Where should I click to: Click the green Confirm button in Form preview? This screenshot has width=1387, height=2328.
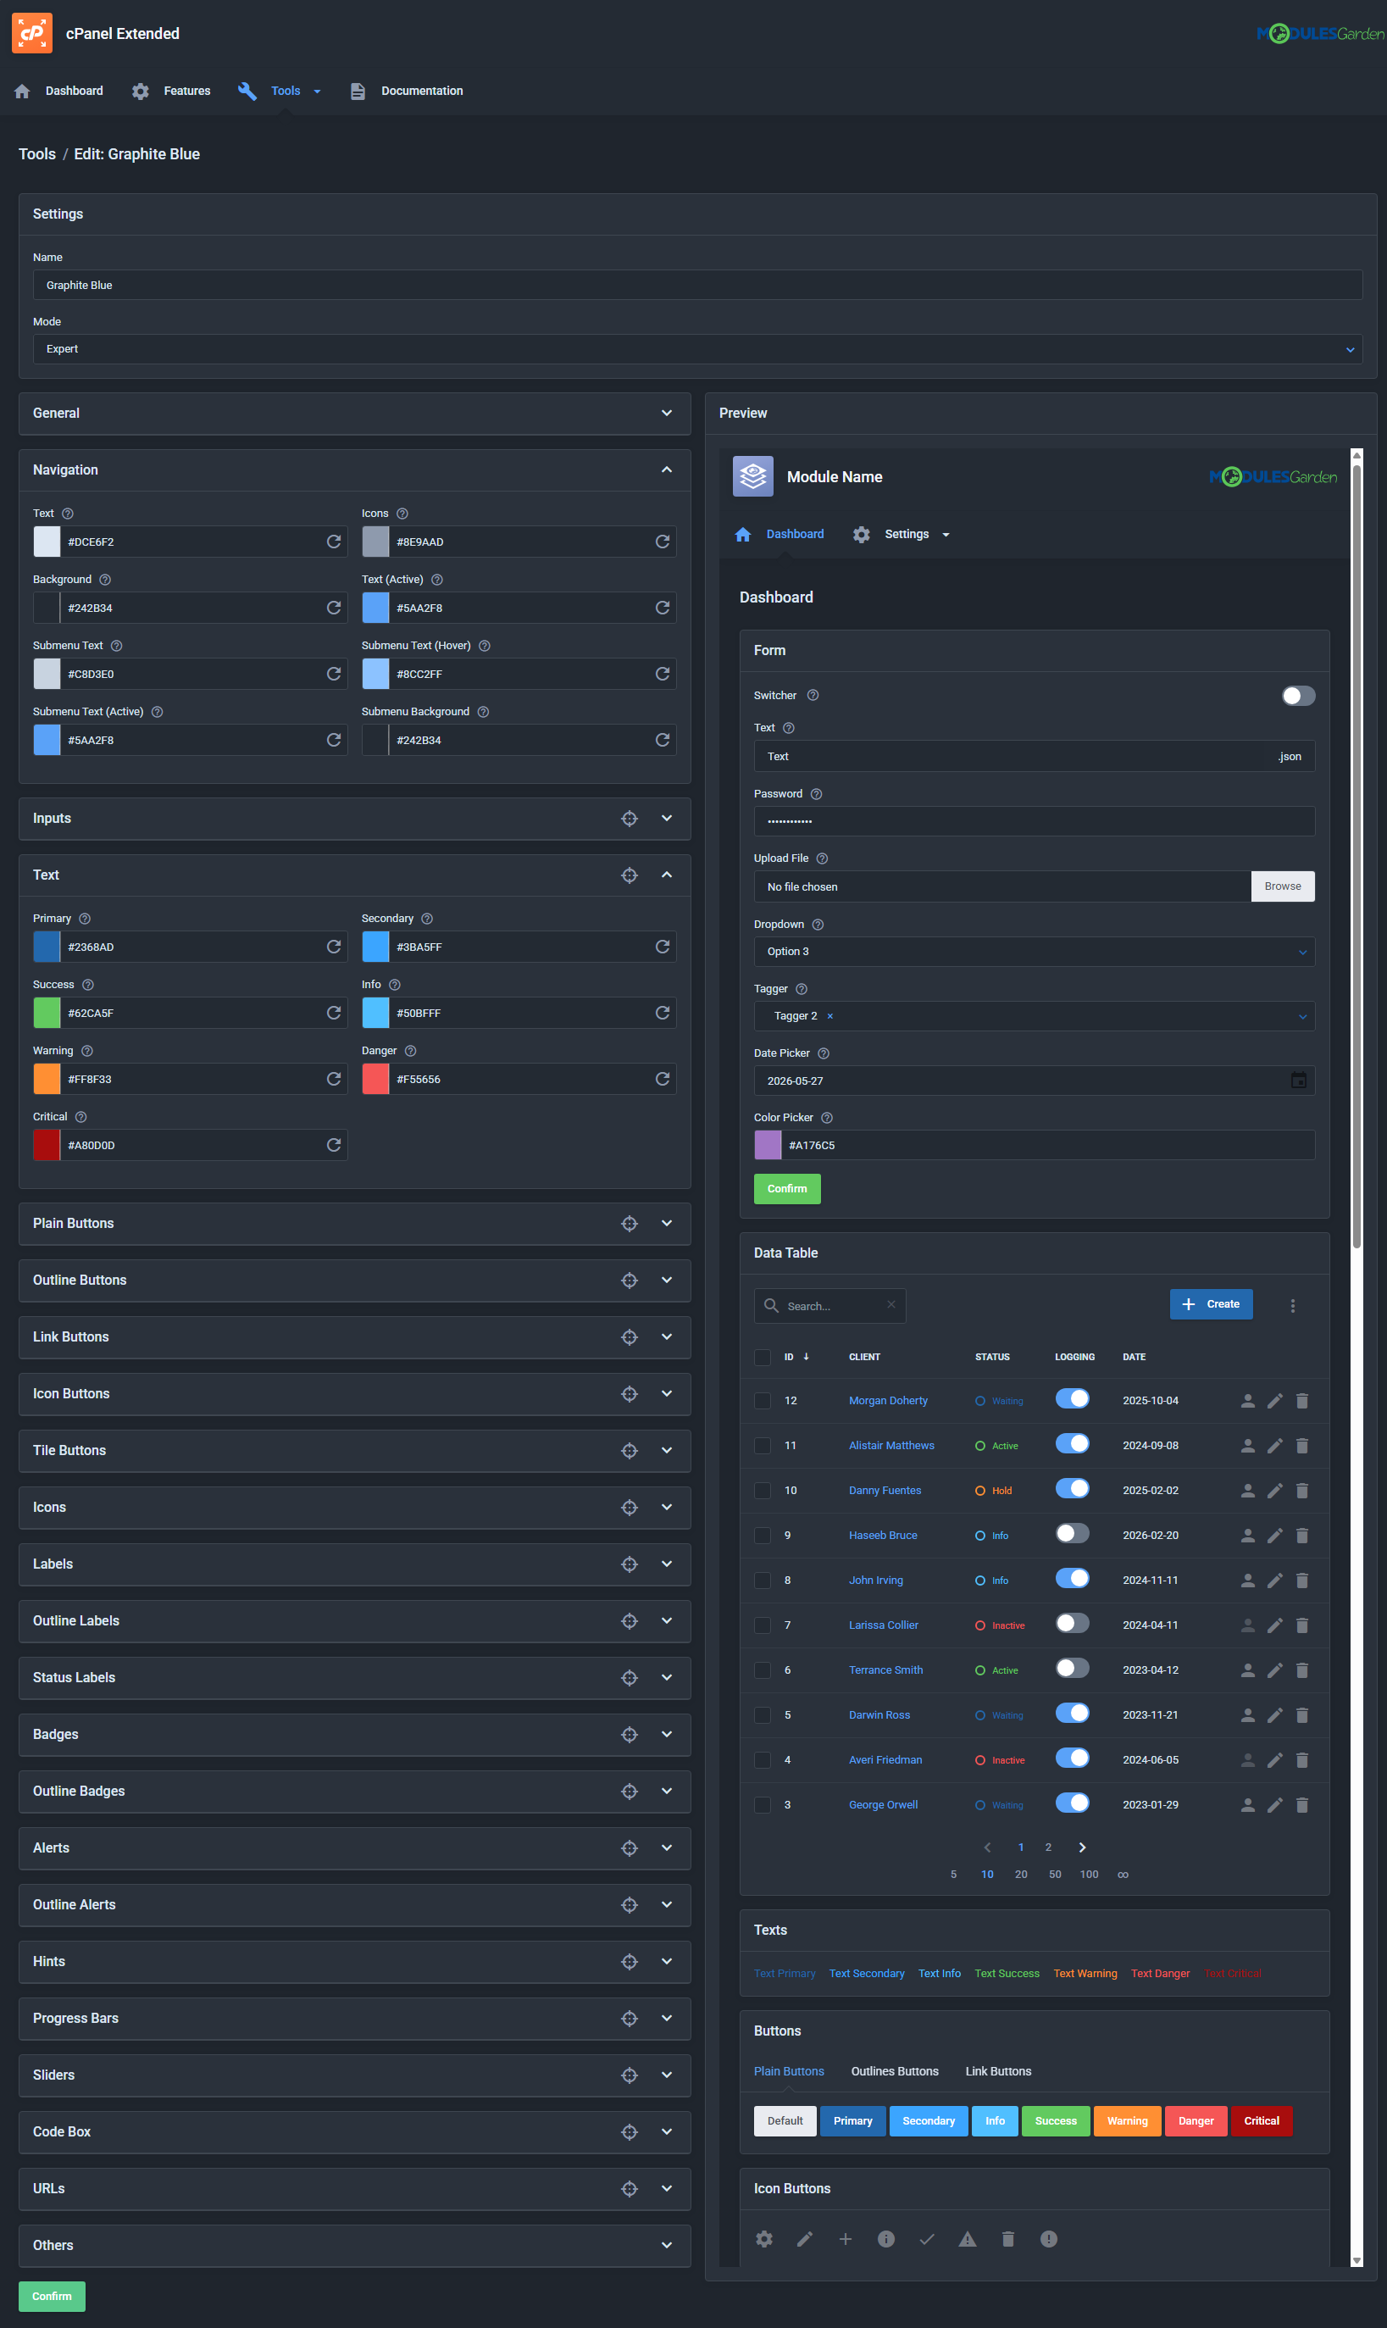click(x=787, y=1189)
